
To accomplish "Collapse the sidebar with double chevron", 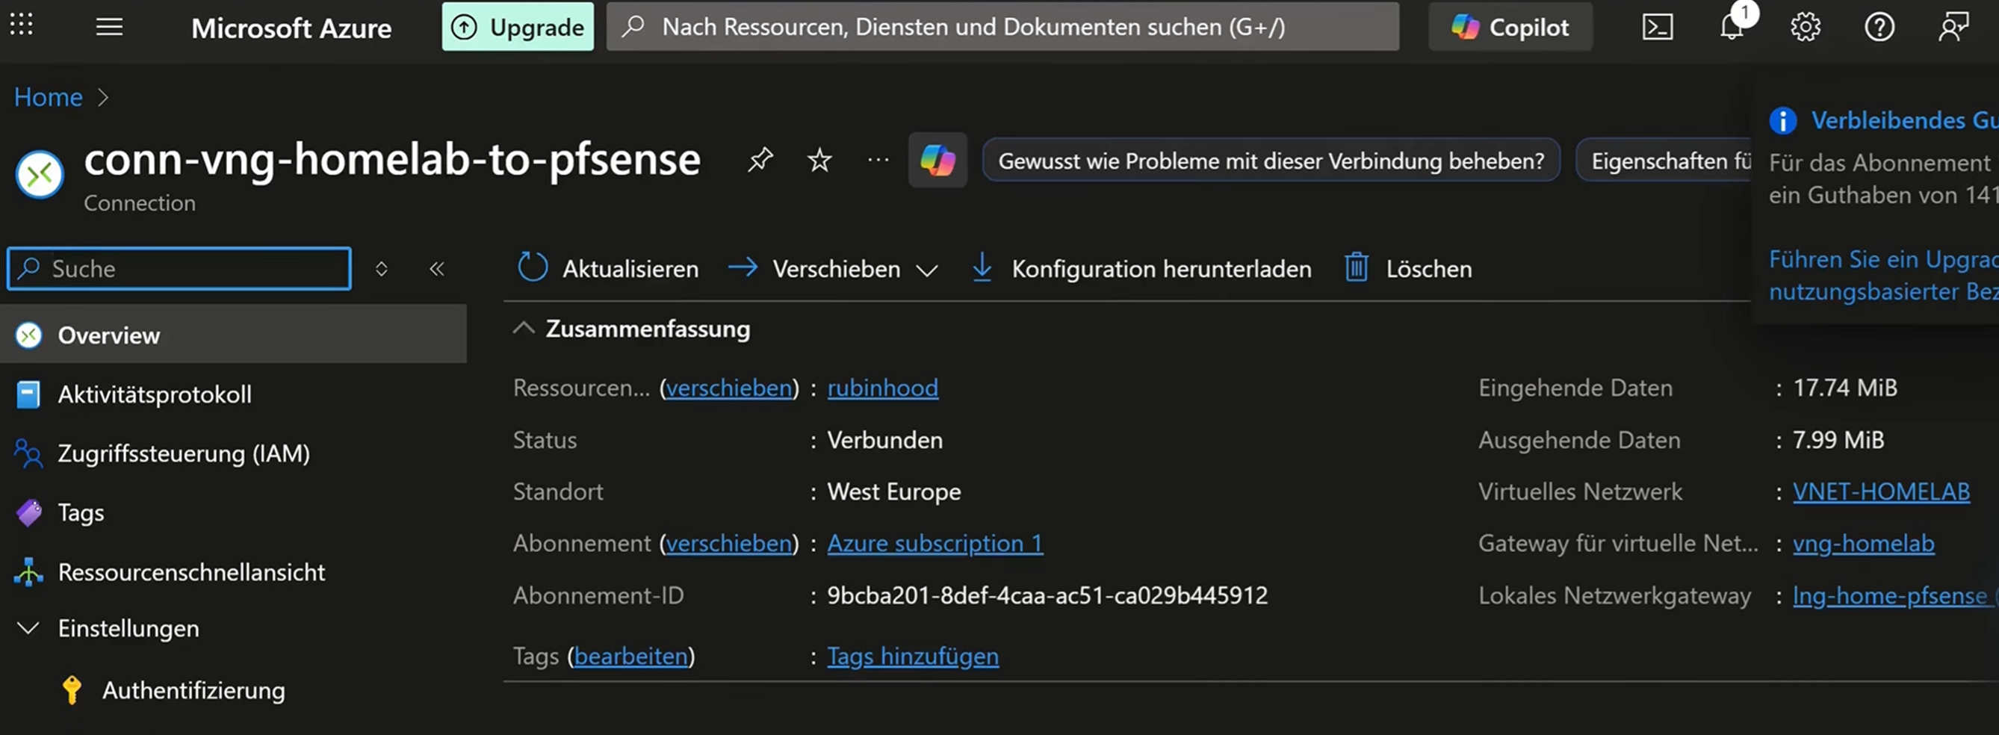I will point(437,269).
